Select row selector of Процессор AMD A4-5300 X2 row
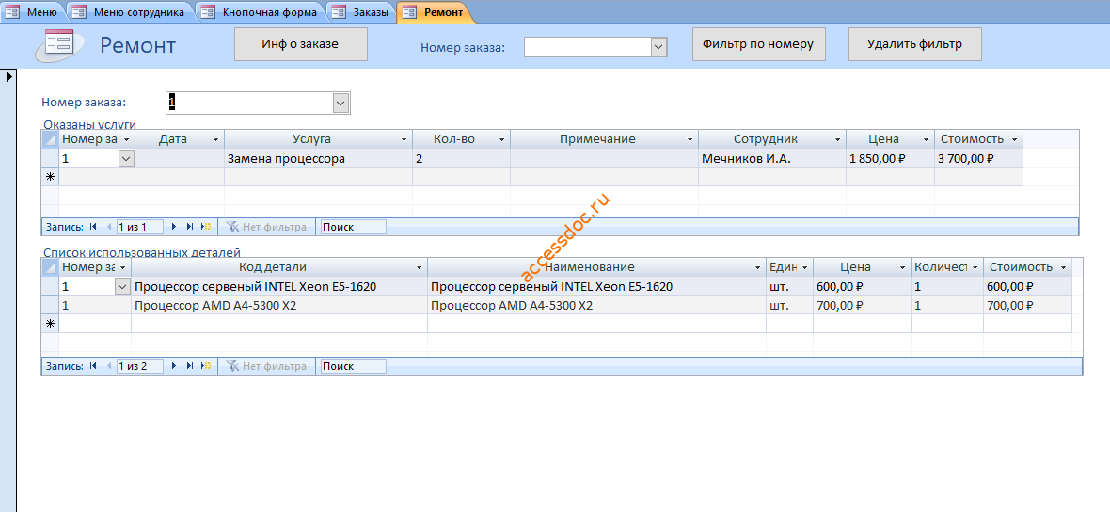This screenshot has height=512, width=1110. 50,305
